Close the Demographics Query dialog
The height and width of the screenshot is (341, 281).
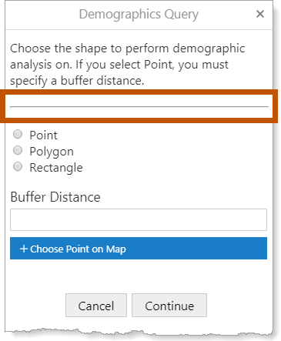click(x=260, y=14)
